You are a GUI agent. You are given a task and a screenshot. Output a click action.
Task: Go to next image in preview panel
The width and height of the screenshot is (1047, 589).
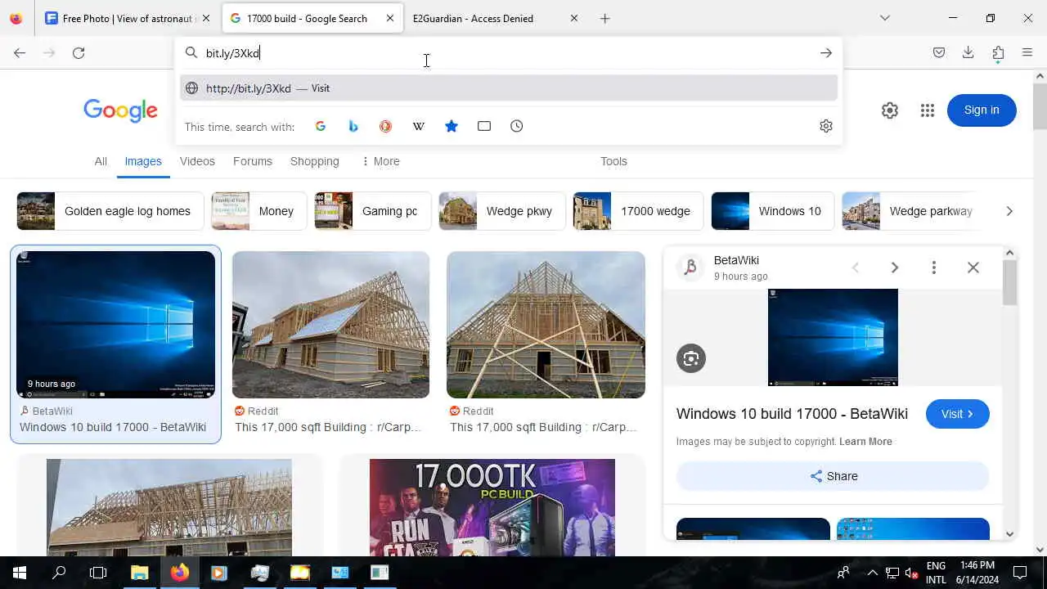point(895,268)
